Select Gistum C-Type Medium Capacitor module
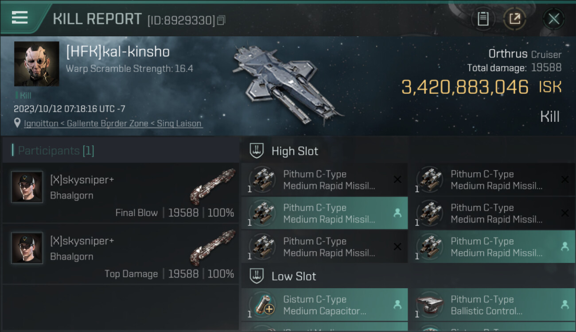 point(324,305)
